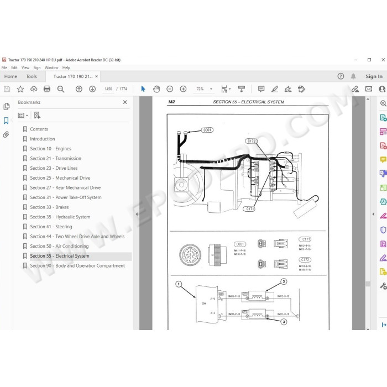Open Section 25 - Mechanical Drive bookmark
Image resolution: width=387 pixels, height=387 pixels.
click(x=60, y=178)
